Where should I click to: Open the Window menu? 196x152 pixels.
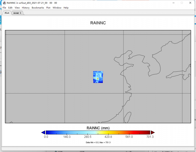tap(57, 8)
